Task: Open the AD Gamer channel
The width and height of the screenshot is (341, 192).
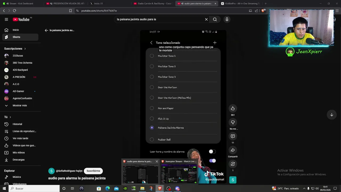Action: [20, 91]
